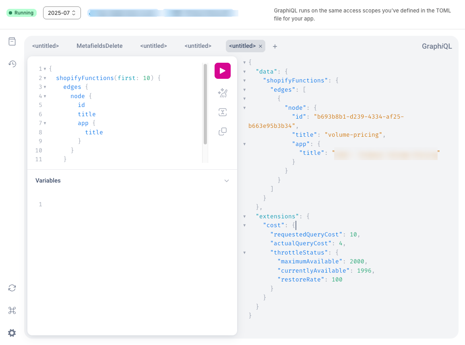465x345 pixels.
Task: Re-fetch the GraphQL schema icon
Action: [x=12, y=288]
